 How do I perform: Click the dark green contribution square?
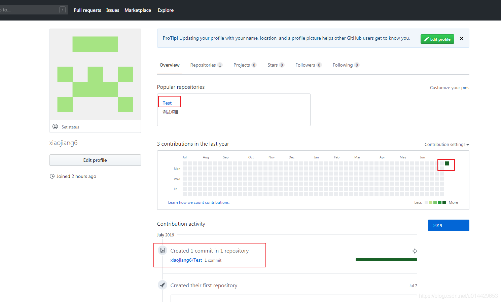coord(447,163)
